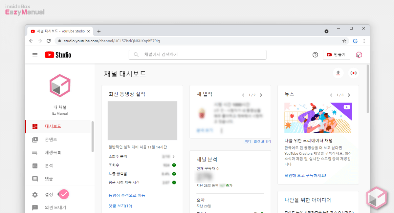The height and width of the screenshot is (213, 394).
Task: Click 댓글 보기(19) link
Action: [x=120, y=206]
